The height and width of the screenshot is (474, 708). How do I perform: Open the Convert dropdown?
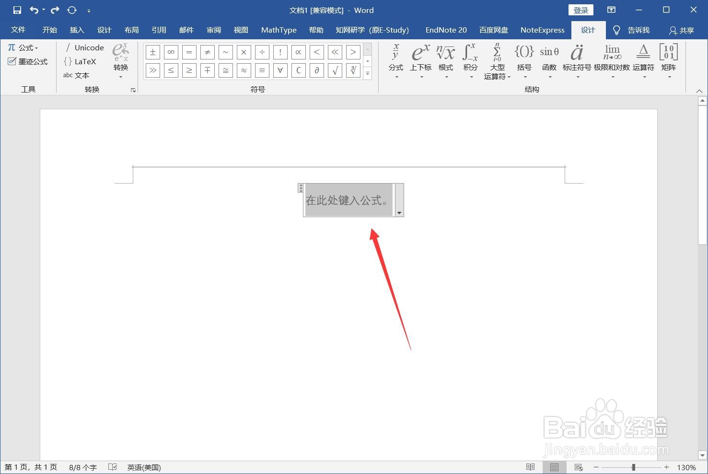[121, 61]
